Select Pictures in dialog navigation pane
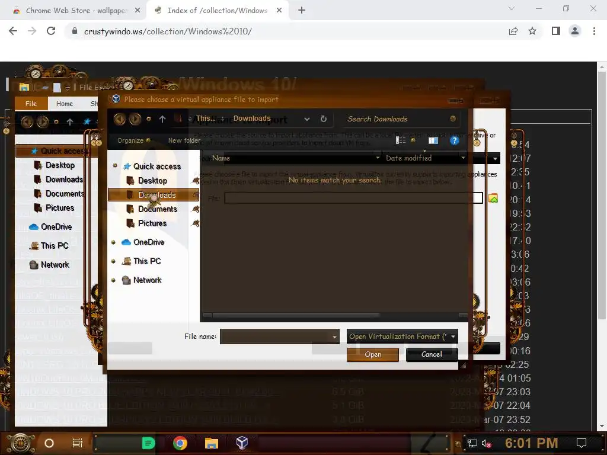The height and width of the screenshot is (455, 607). click(152, 223)
